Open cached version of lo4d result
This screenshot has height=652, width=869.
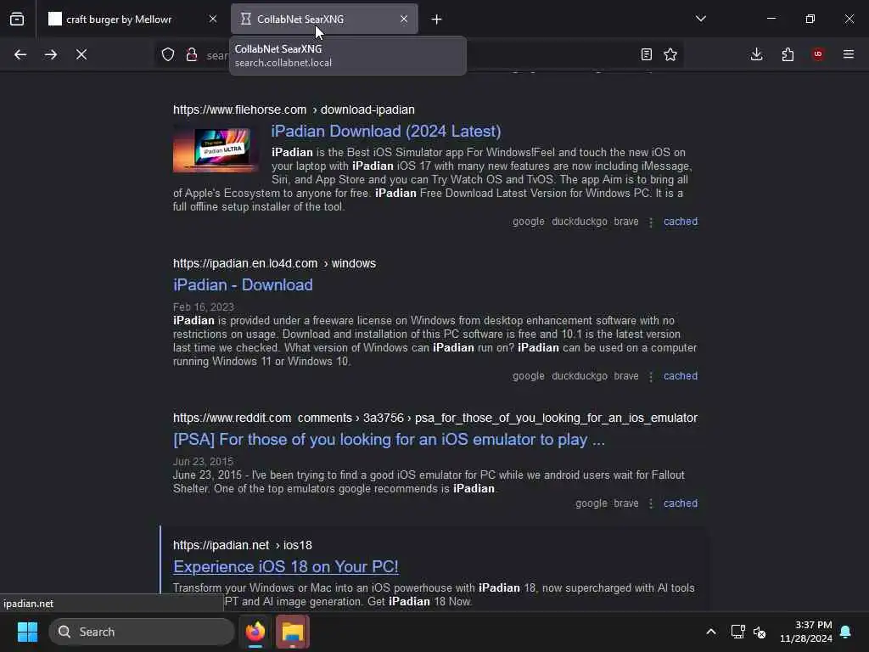(x=681, y=376)
